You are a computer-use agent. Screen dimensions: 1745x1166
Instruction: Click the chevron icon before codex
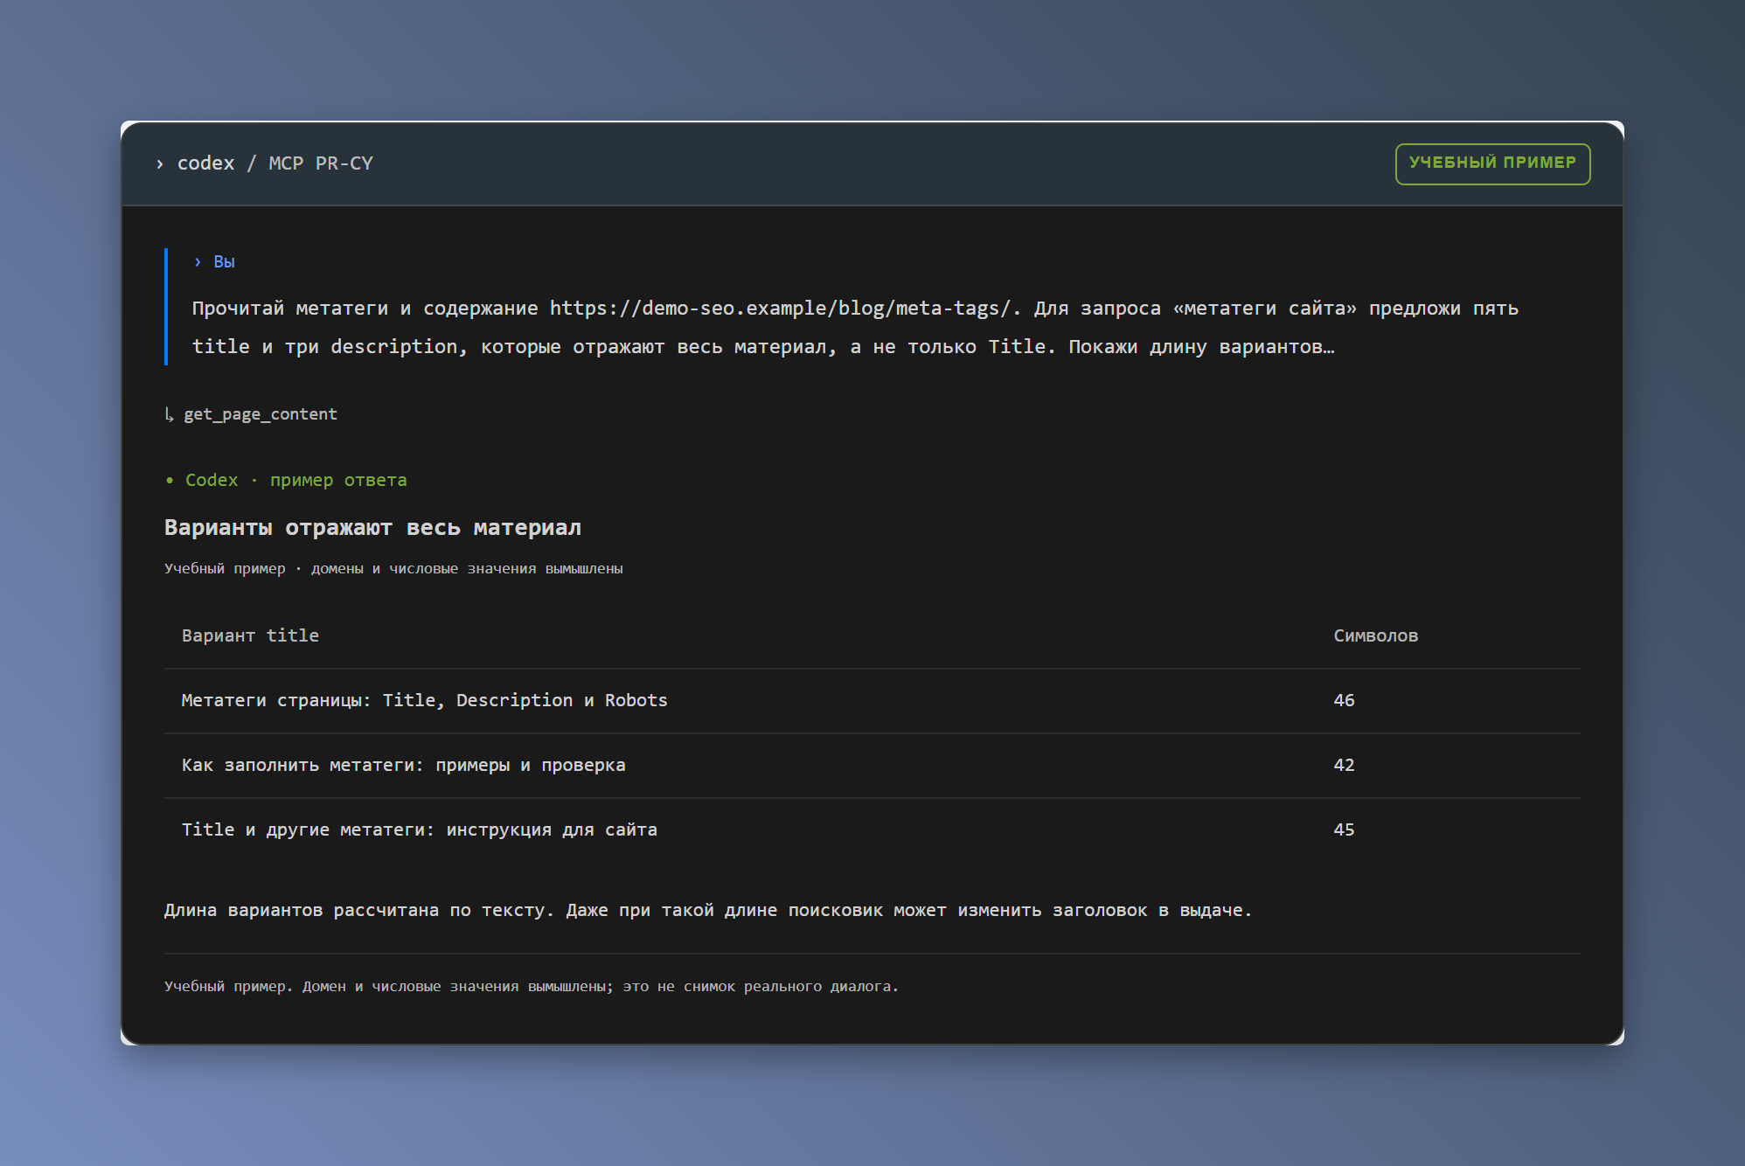click(x=159, y=164)
